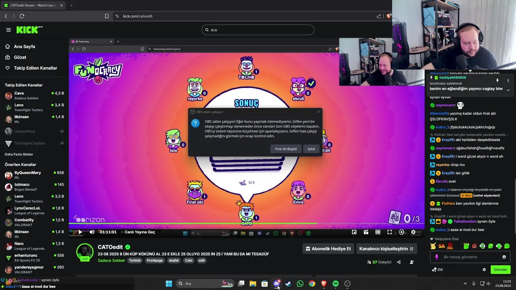The image size is (516, 290).
Task: Open a new browser tab
Action: click(71, 5)
